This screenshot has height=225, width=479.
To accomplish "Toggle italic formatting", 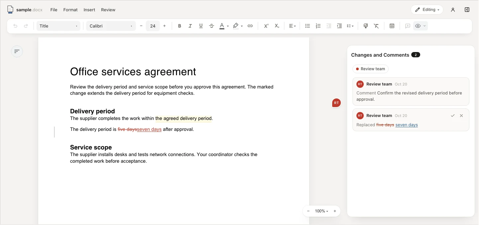I will coord(190,26).
